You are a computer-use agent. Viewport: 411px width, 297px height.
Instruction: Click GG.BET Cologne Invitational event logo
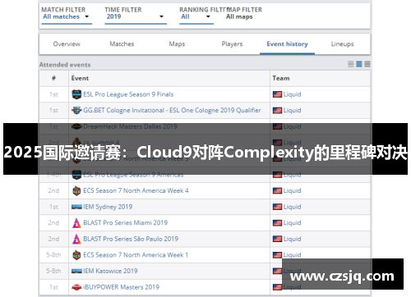pos(76,110)
